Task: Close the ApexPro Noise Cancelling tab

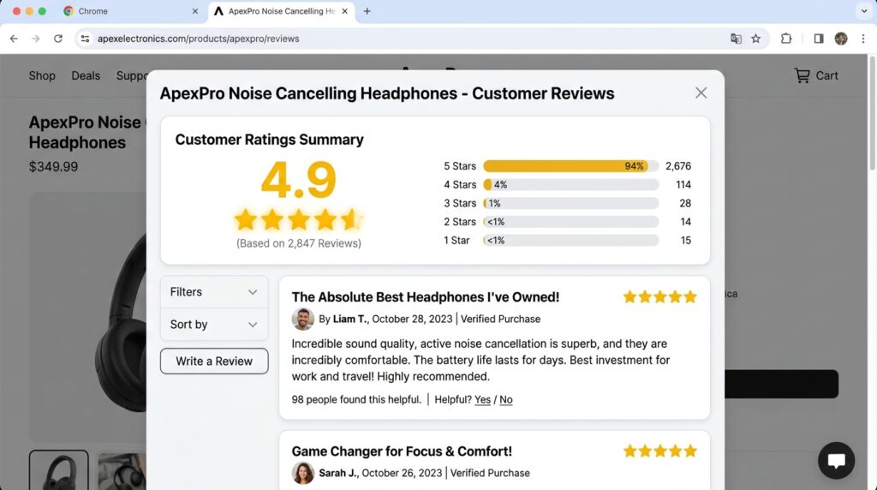Action: (x=344, y=11)
